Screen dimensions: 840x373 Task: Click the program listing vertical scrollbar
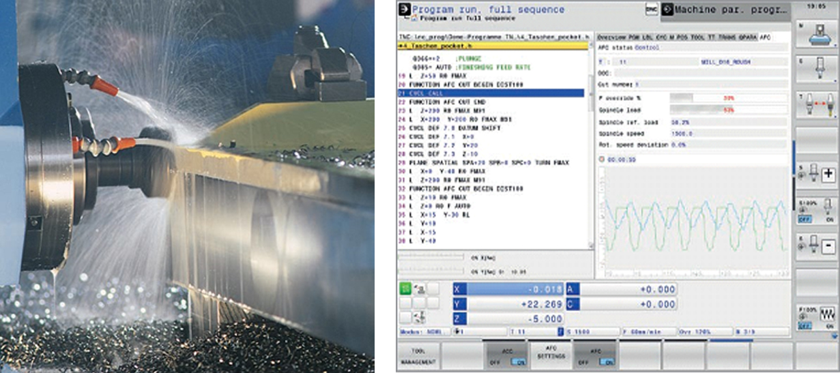click(x=590, y=145)
